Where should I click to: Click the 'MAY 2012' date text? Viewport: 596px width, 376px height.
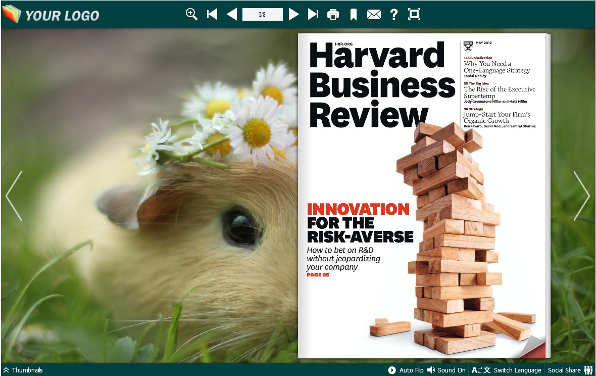(x=483, y=43)
